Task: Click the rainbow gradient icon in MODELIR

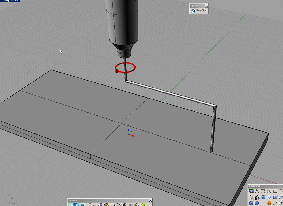Action: point(251,191)
